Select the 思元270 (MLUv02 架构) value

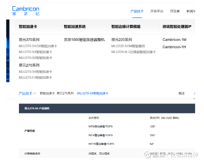pyautogui.click(x=164, y=118)
